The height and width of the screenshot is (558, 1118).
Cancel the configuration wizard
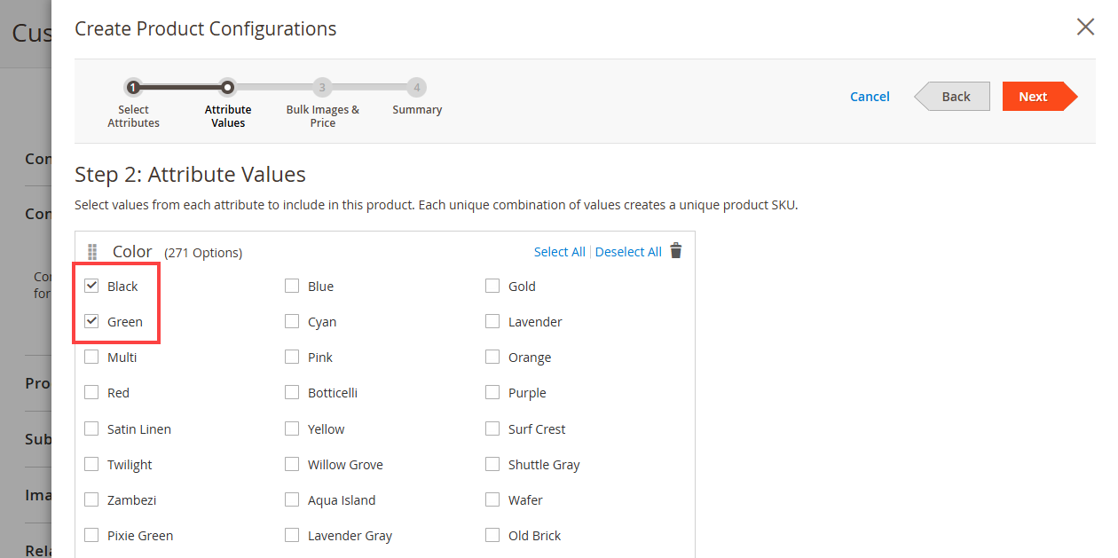coord(870,97)
